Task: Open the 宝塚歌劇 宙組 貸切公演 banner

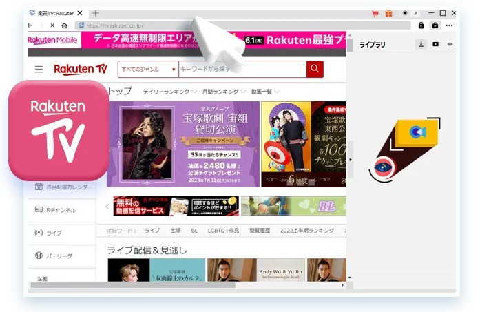Action: pos(183,144)
